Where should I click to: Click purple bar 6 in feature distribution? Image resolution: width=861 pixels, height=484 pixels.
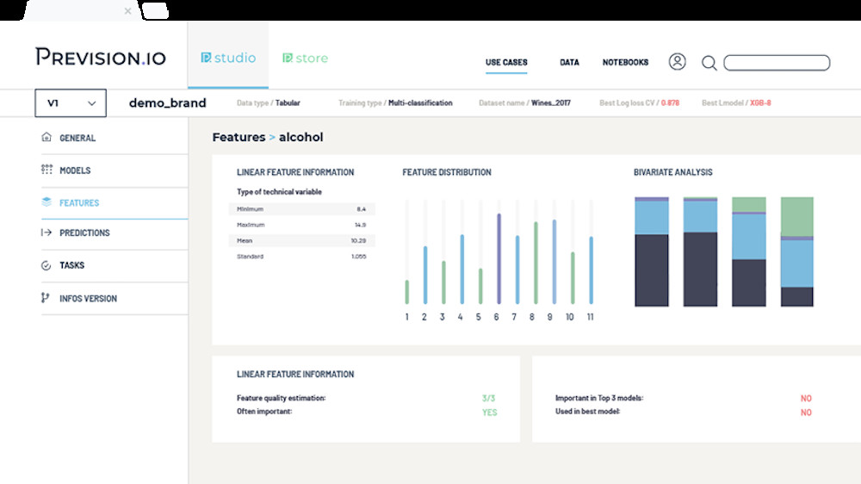pos(498,258)
